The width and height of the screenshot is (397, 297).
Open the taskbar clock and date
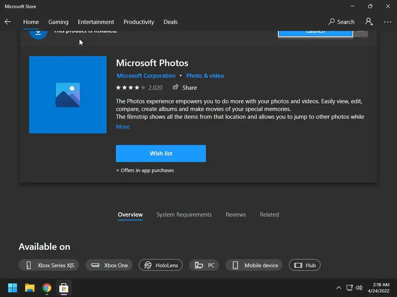(x=378, y=288)
